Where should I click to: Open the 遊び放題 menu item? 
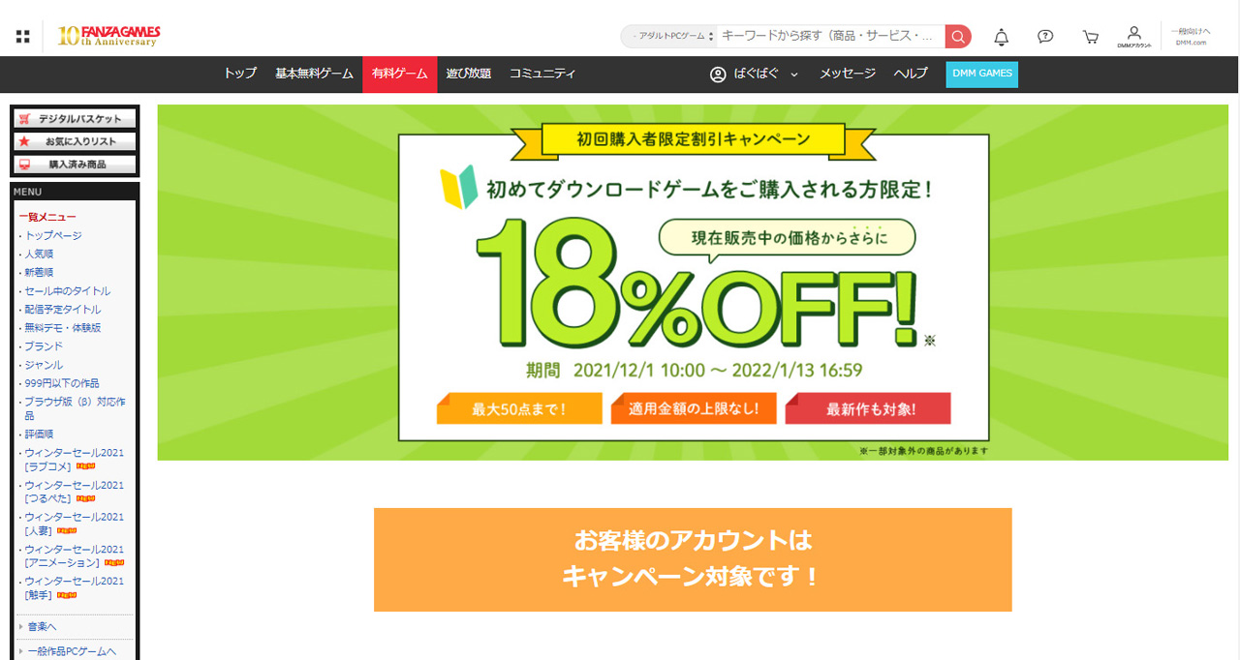point(468,75)
